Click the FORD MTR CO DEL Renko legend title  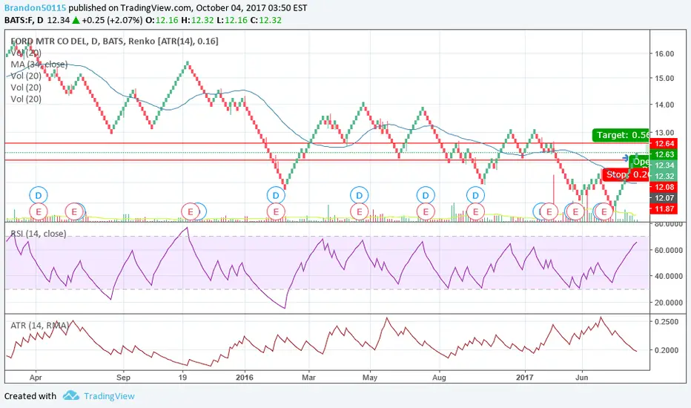115,41
